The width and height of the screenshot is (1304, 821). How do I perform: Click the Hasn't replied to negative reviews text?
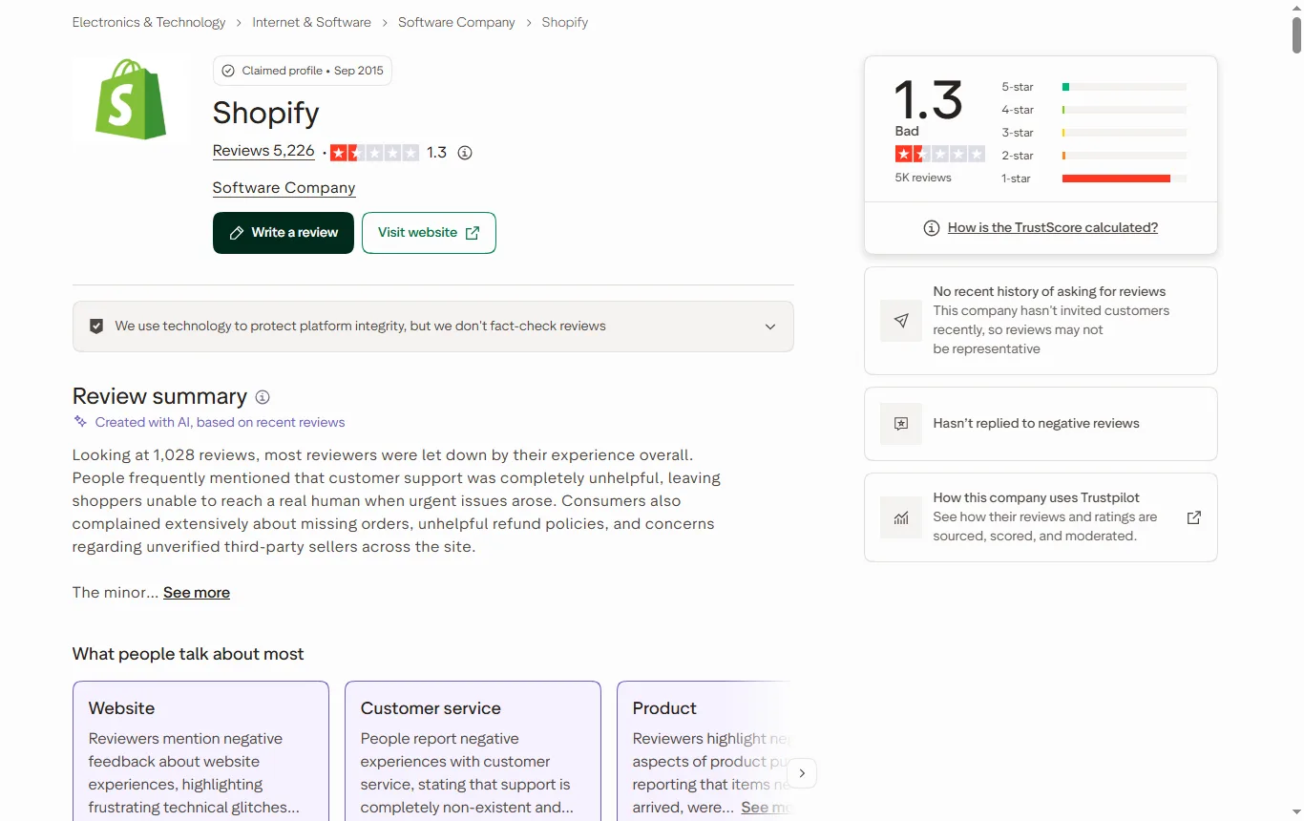pyautogui.click(x=1037, y=424)
